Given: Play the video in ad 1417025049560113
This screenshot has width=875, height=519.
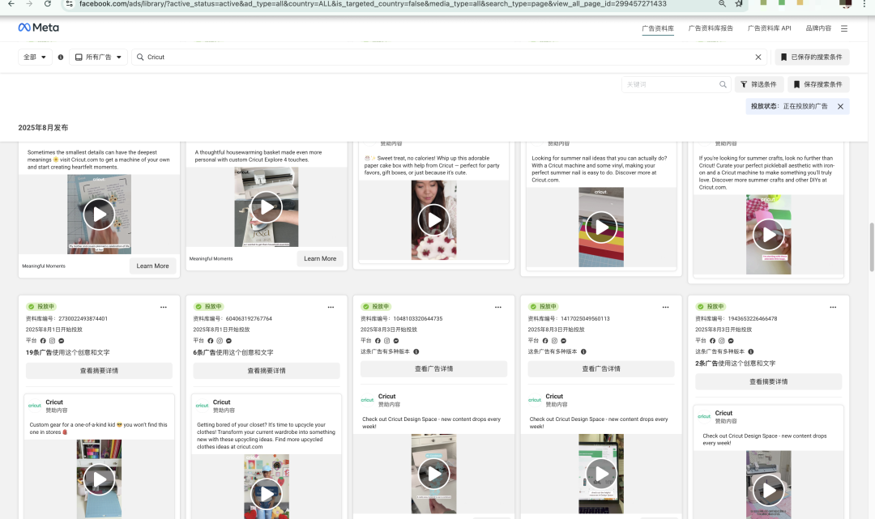Looking at the screenshot, I should click(x=601, y=474).
